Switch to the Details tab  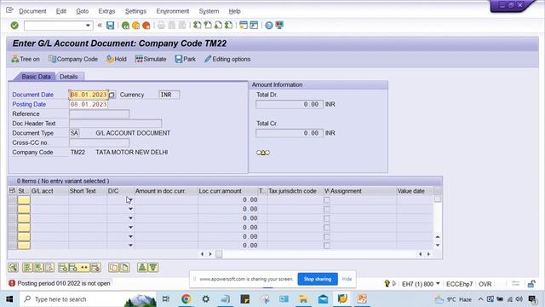[69, 77]
